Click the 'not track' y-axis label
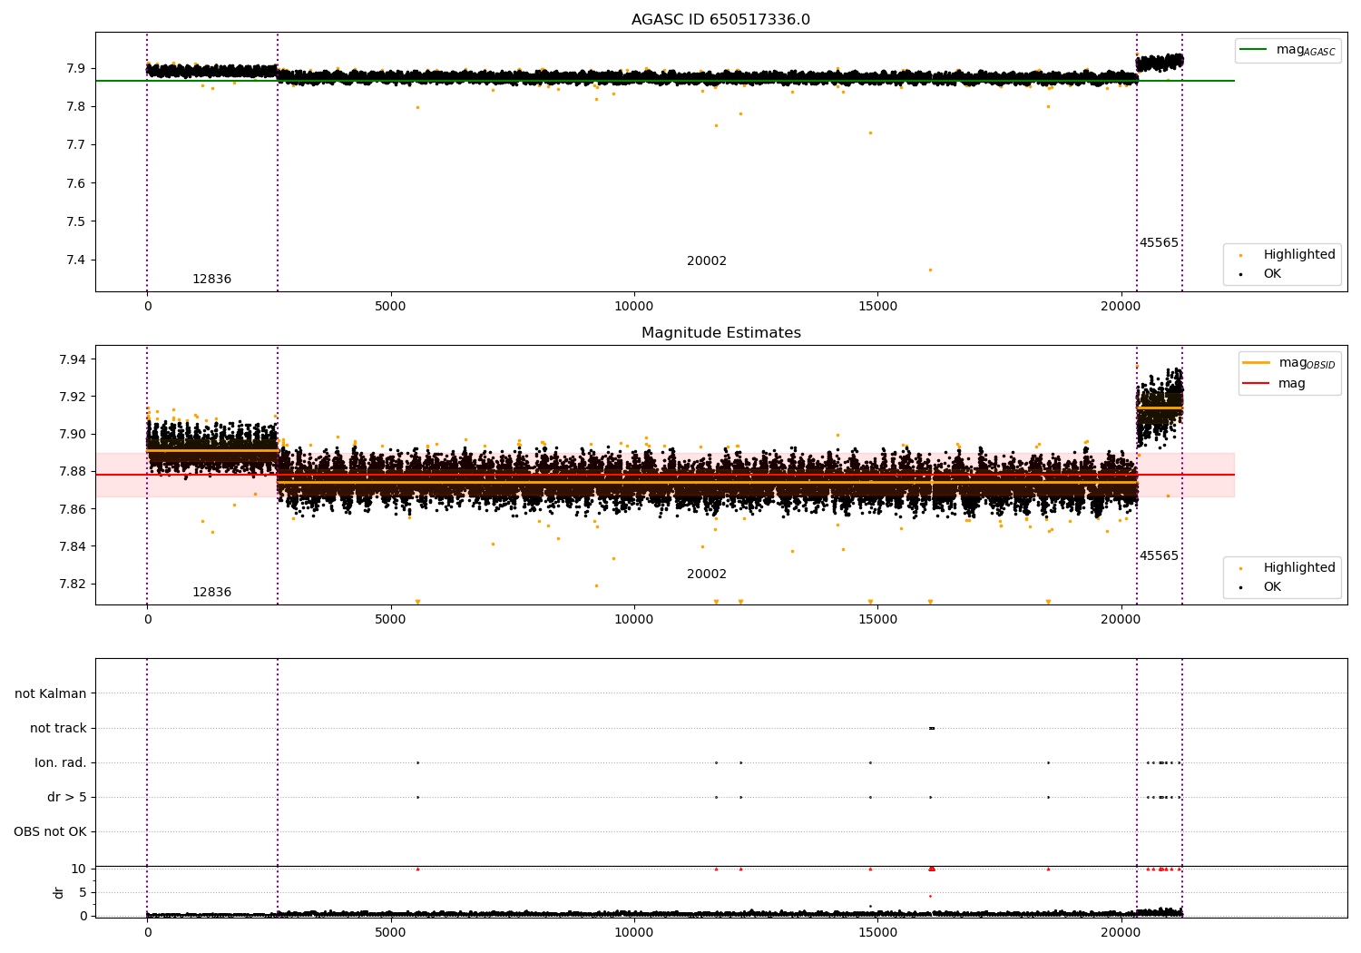 click(58, 728)
